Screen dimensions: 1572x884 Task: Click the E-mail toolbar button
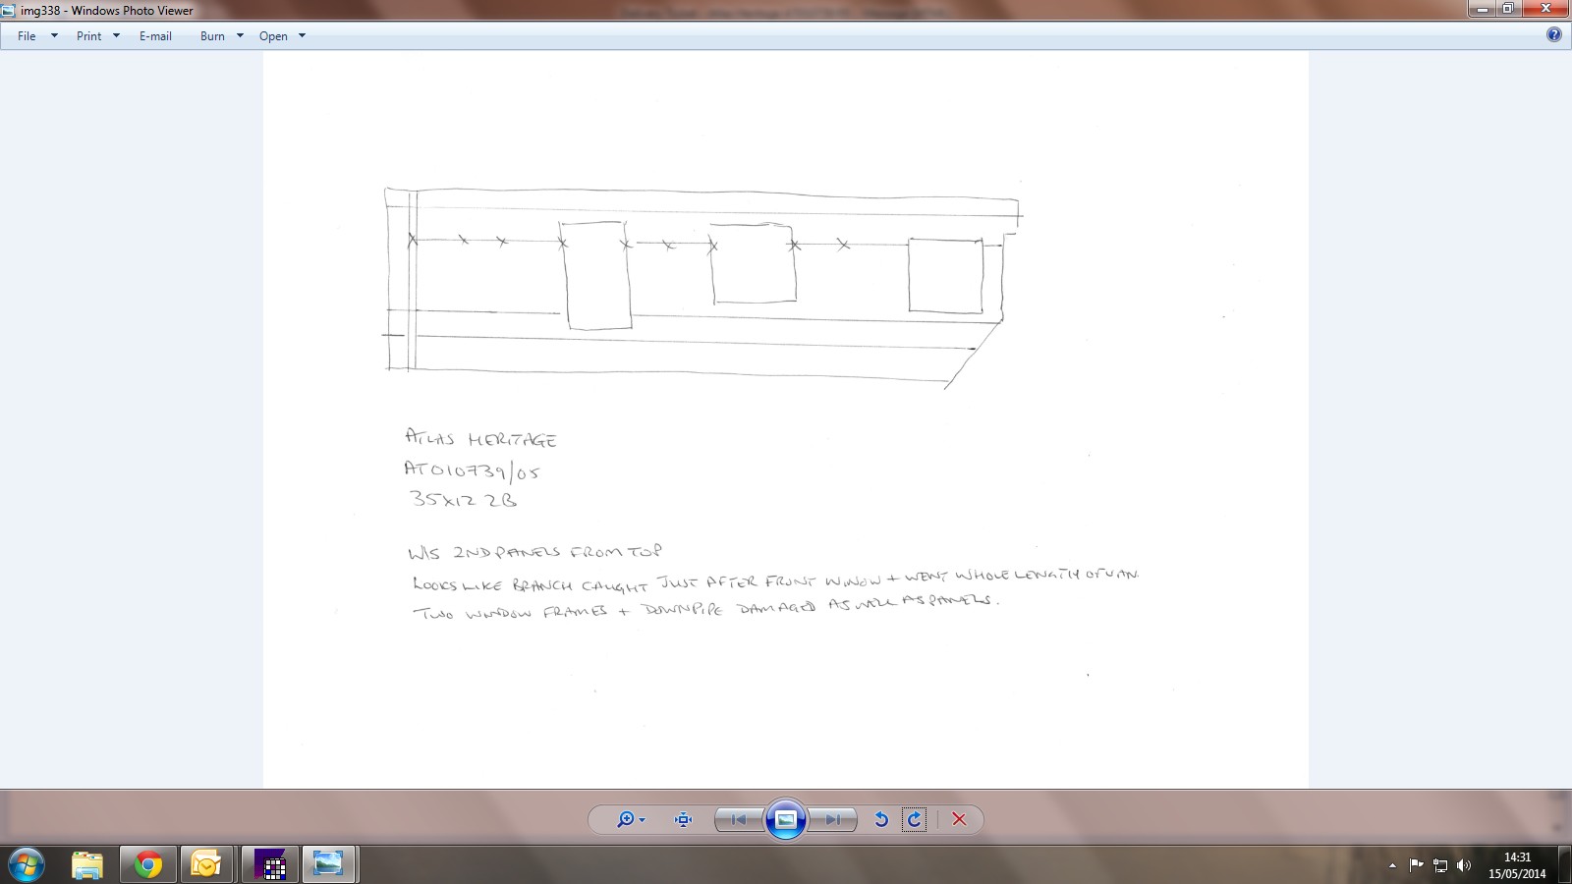(x=155, y=36)
